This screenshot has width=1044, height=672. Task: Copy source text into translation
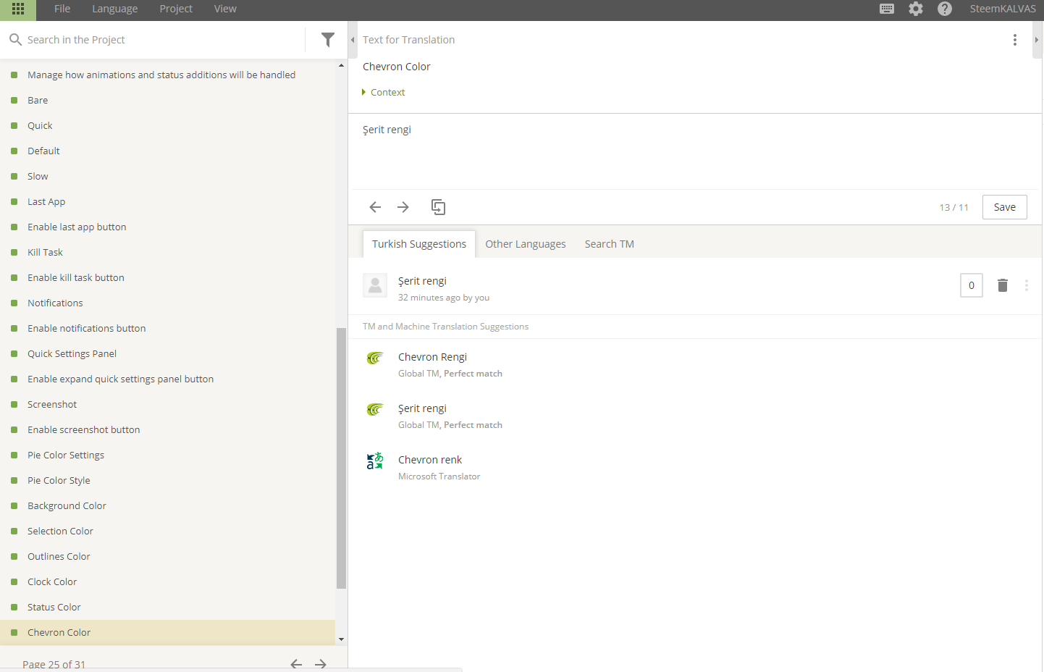coord(438,207)
